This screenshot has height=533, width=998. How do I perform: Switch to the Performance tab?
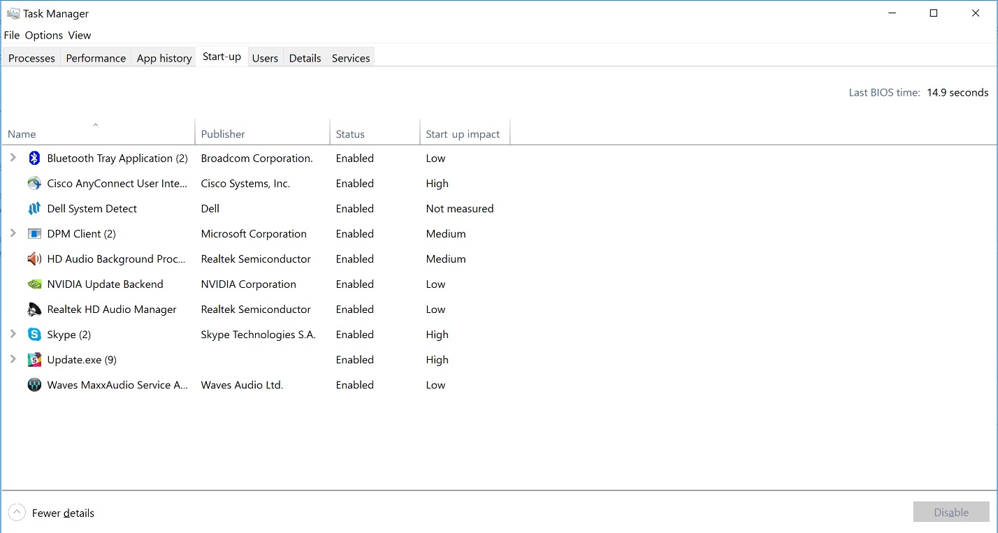(x=96, y=58)
